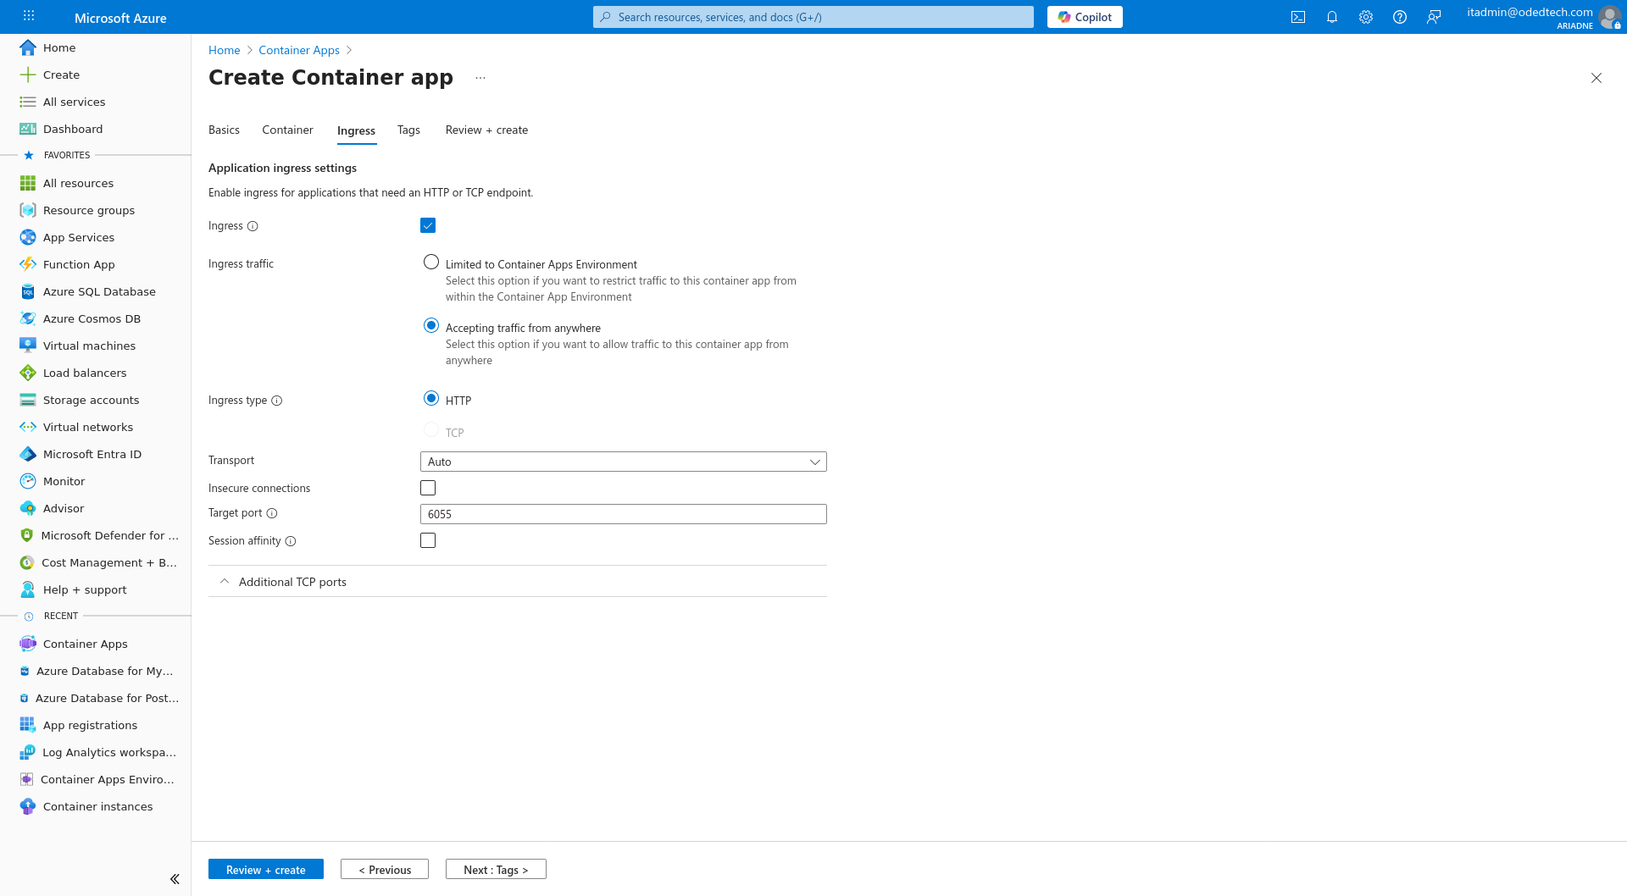The image size is (1627, 896).
Task: Open the feedback icon in top bar
Action: [1434, 17]
